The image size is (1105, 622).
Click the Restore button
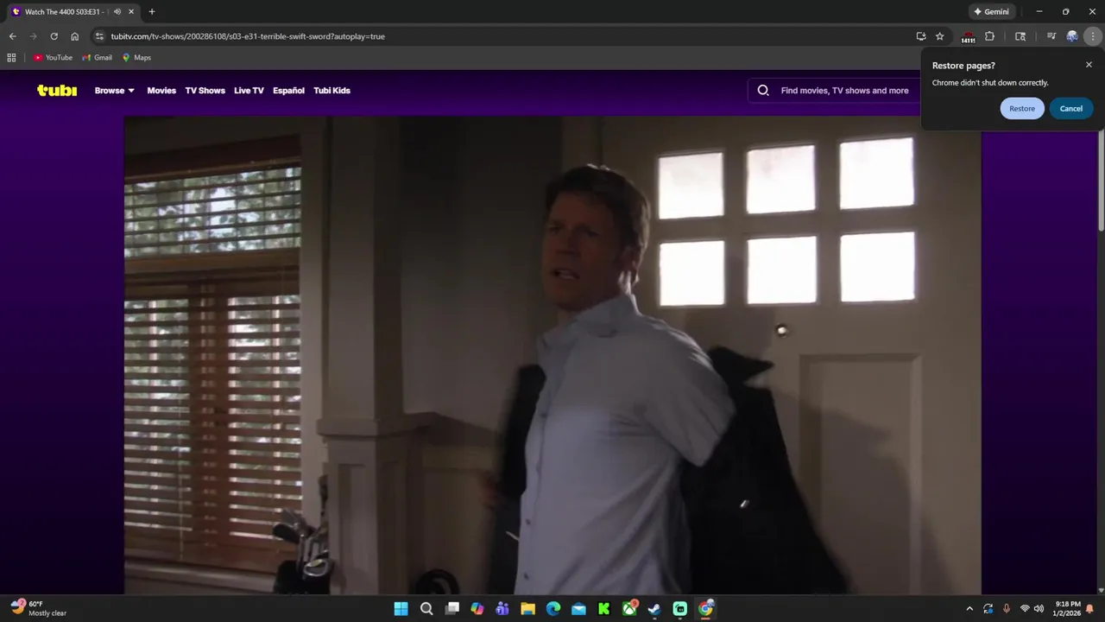pos(1022,108)
